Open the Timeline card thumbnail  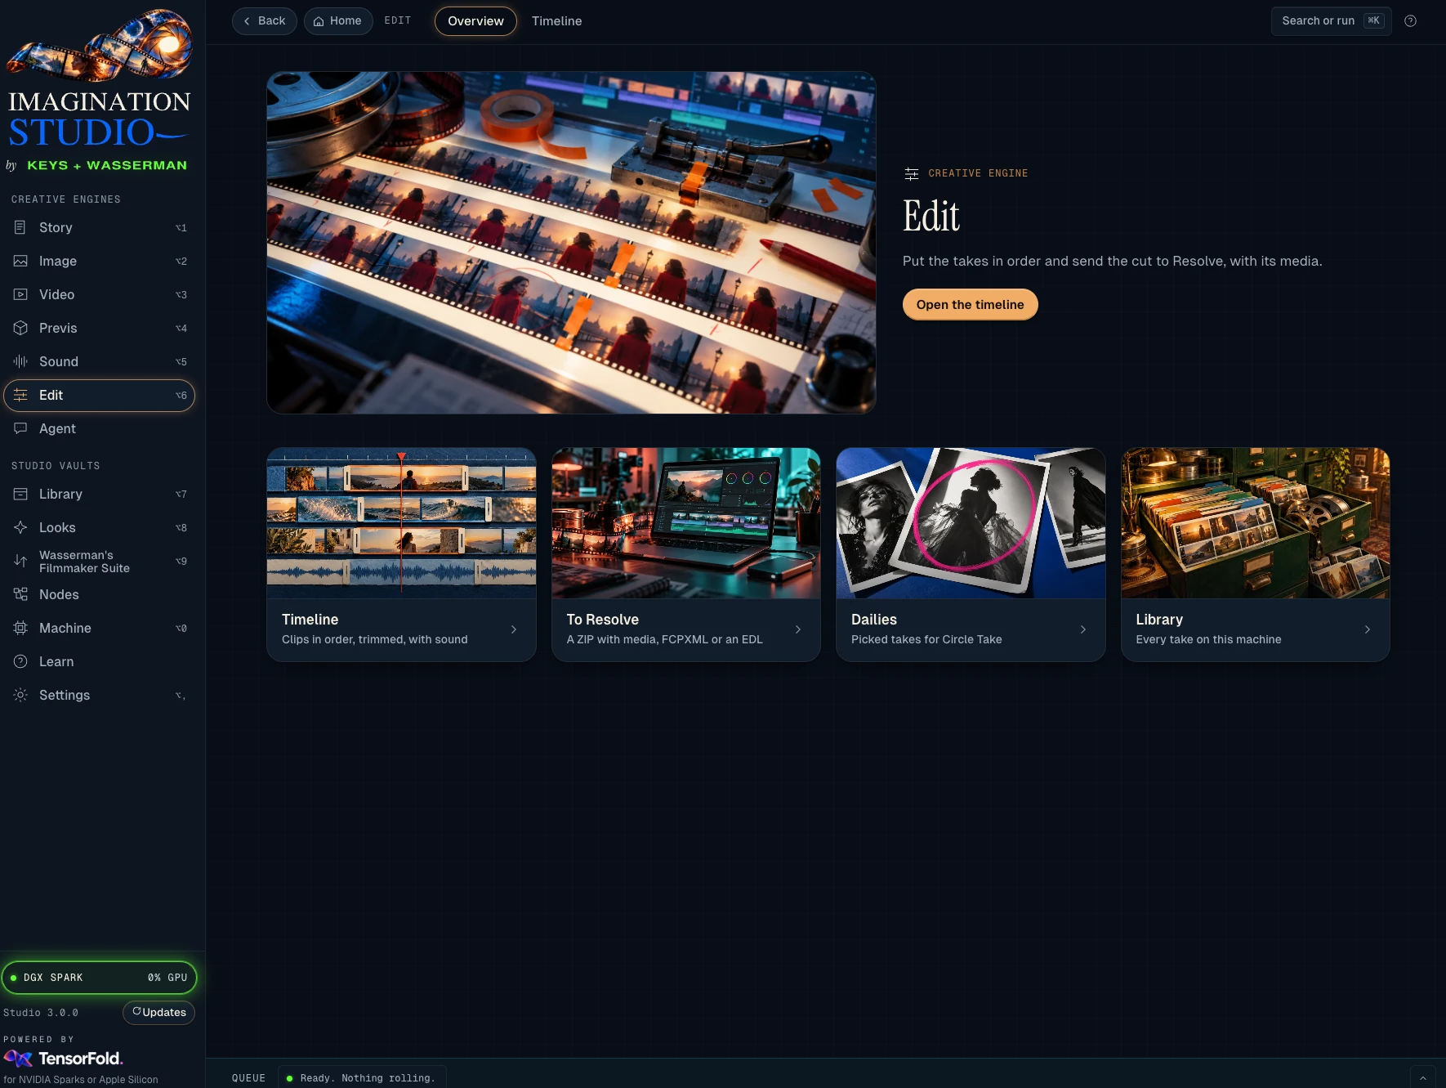(401, 523)
